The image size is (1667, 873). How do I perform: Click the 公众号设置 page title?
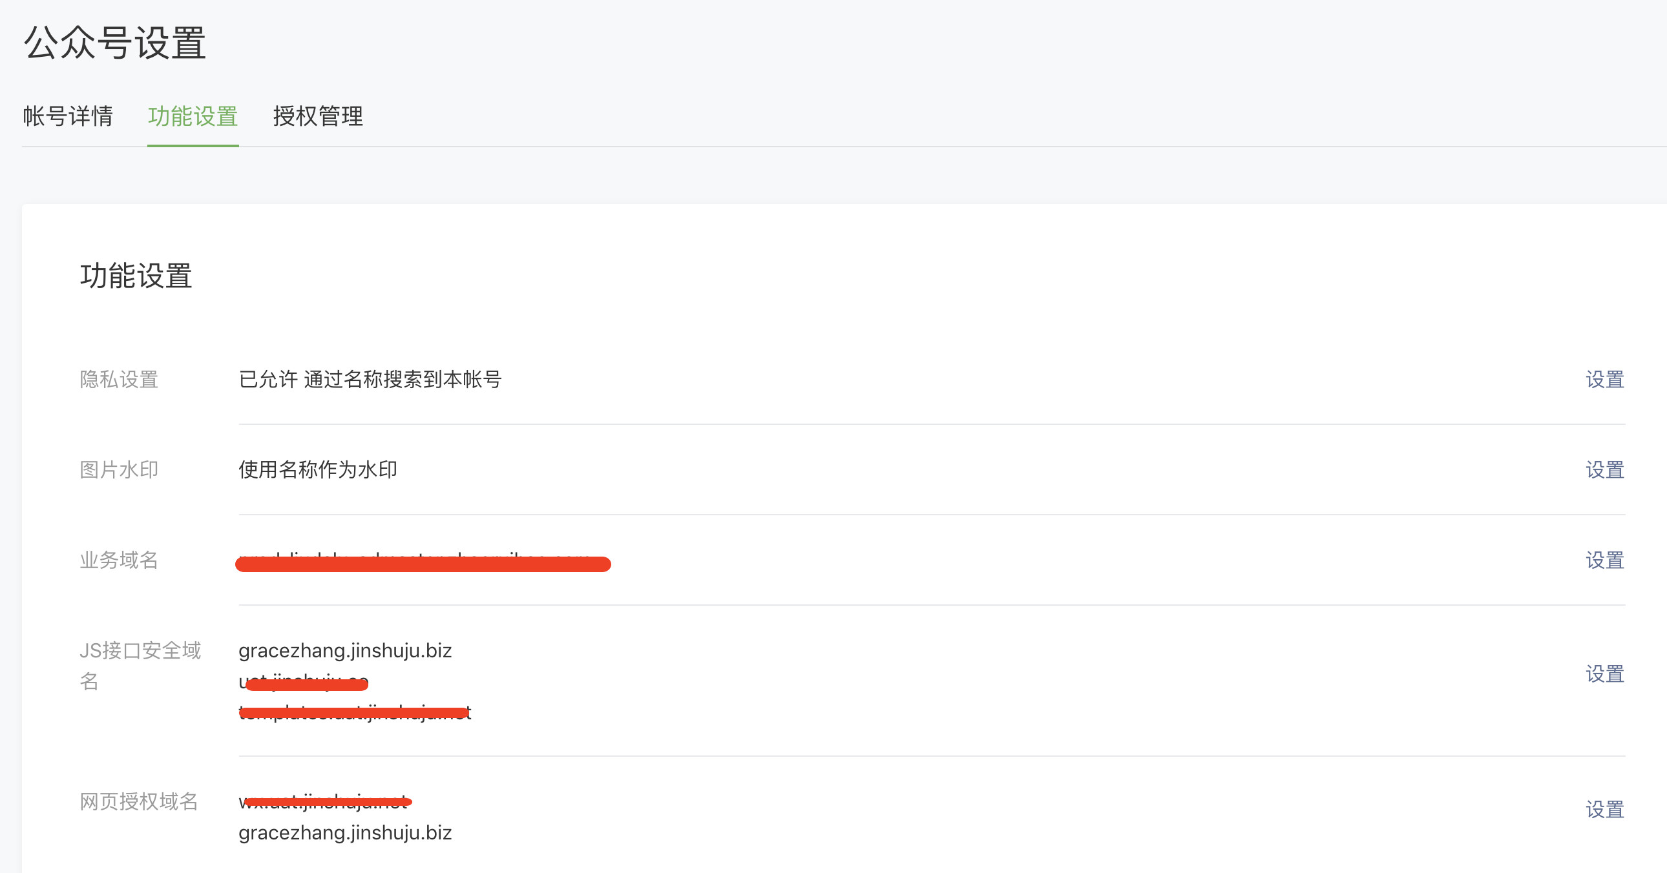[x=115, y=43]
